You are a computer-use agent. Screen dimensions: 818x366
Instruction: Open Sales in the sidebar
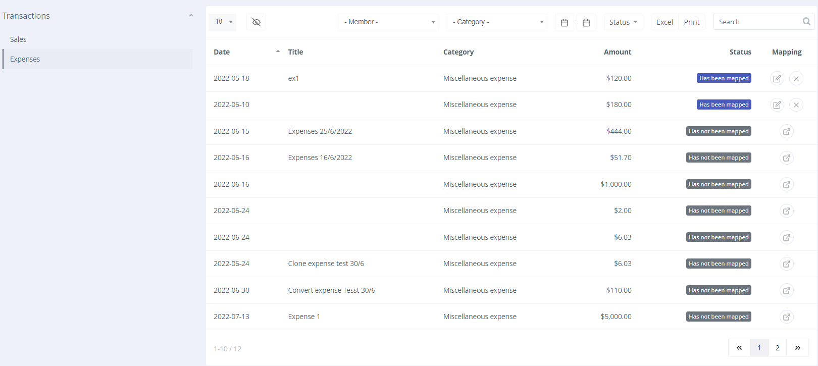pos(18,39)
